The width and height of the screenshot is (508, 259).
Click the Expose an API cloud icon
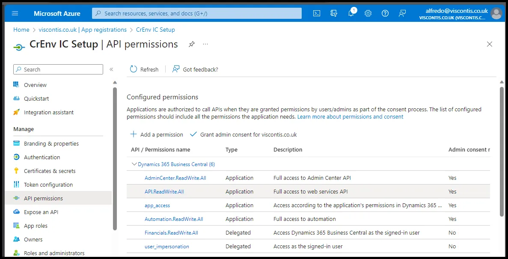coord(16,212)
